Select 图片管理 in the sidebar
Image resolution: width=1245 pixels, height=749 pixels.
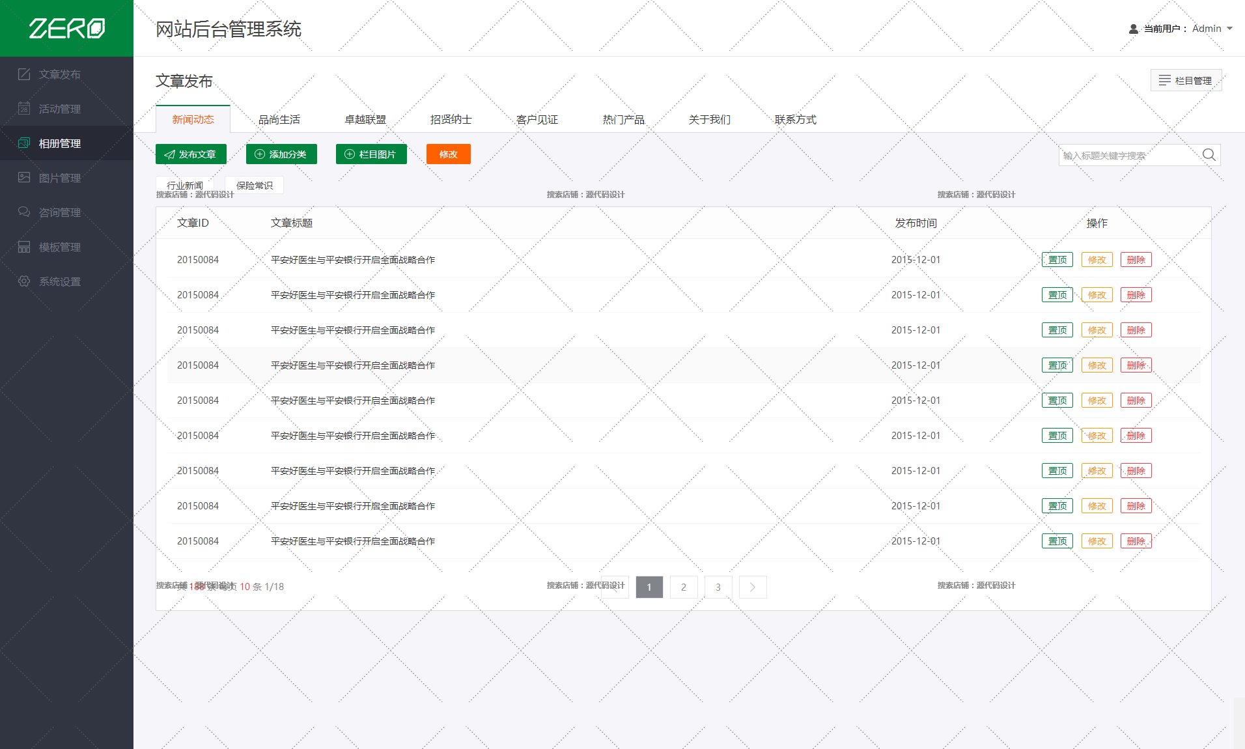tap(59, 178)
